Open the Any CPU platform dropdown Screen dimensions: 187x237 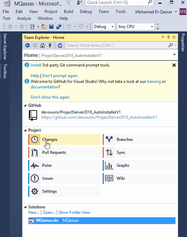(x=135, y=27)
